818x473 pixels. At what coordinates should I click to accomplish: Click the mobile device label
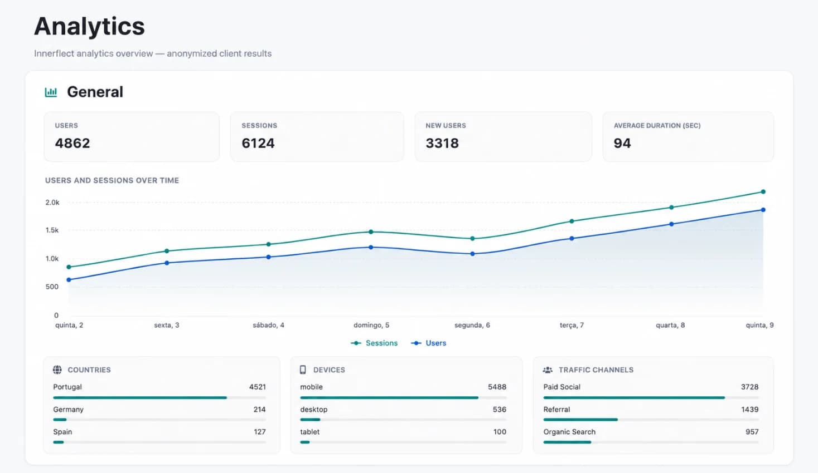point(311,387)
